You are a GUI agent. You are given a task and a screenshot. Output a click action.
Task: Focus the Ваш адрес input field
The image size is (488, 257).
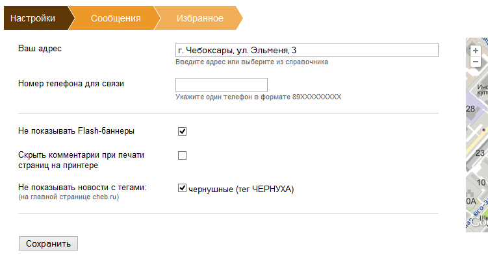(307, 50)
